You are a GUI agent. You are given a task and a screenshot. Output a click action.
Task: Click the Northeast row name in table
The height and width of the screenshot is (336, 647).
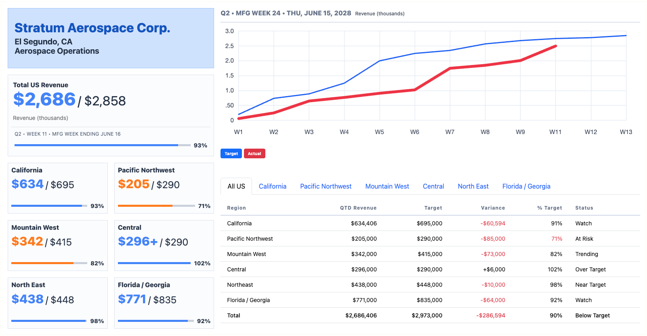(x=240, y=285)
